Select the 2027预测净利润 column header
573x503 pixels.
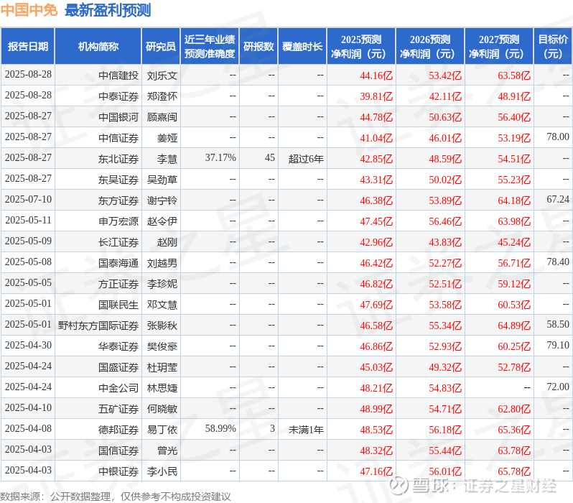[499, 47]
